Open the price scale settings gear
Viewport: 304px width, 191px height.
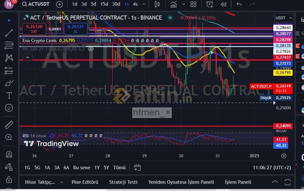pyautogui.click(x=284, y=156)
